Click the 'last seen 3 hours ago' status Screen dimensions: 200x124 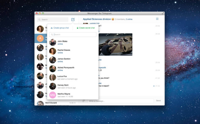pyautogui.click(x=66, y=88)
